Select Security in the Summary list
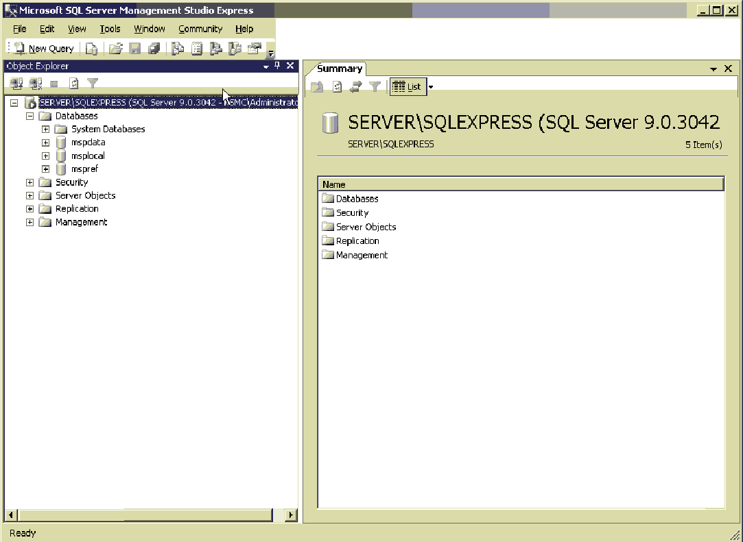 click(352, 213)
